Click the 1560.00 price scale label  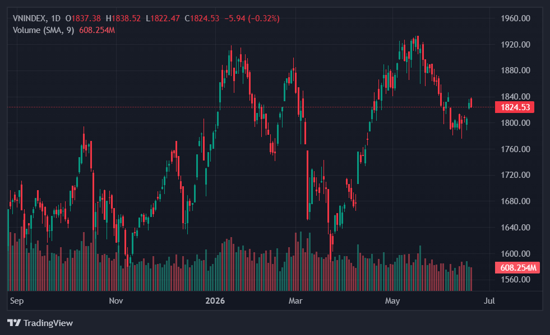(515, 280)
